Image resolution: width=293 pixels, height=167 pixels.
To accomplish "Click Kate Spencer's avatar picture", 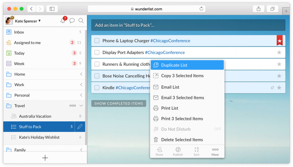I will pos(9,21).
